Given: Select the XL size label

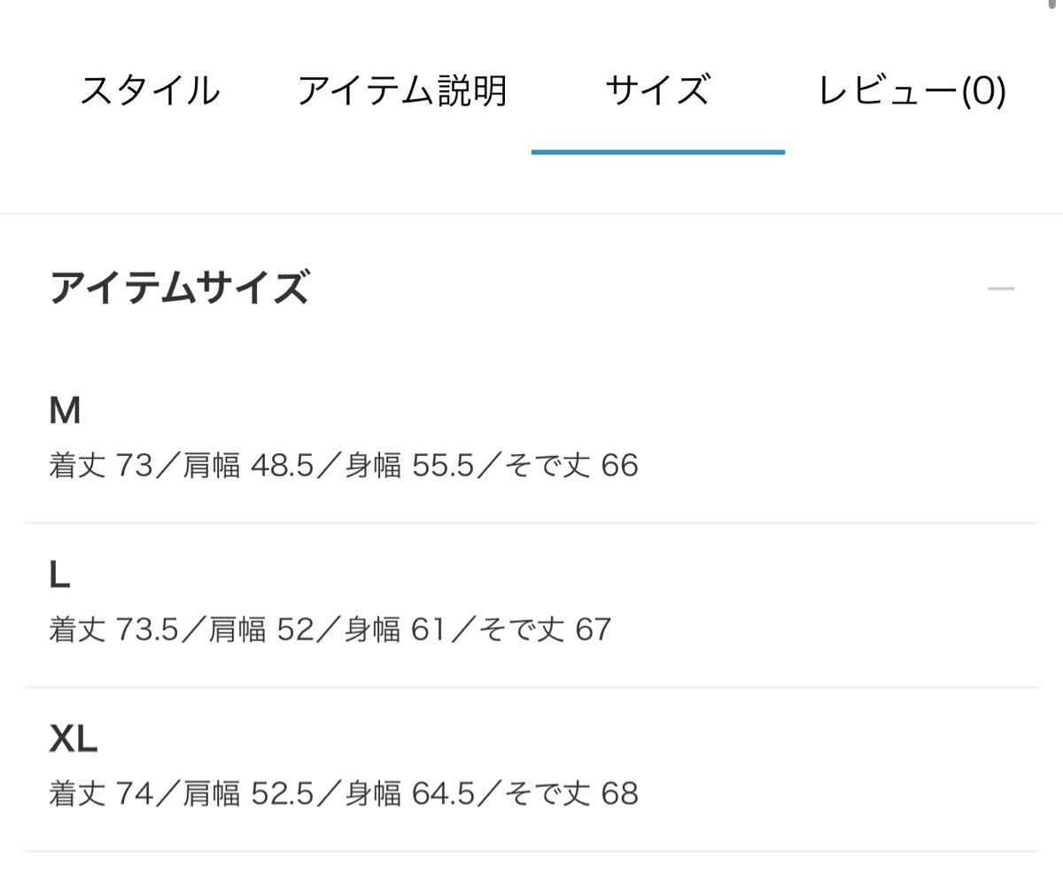Looking at the screenshot, I should pos(73,739).
